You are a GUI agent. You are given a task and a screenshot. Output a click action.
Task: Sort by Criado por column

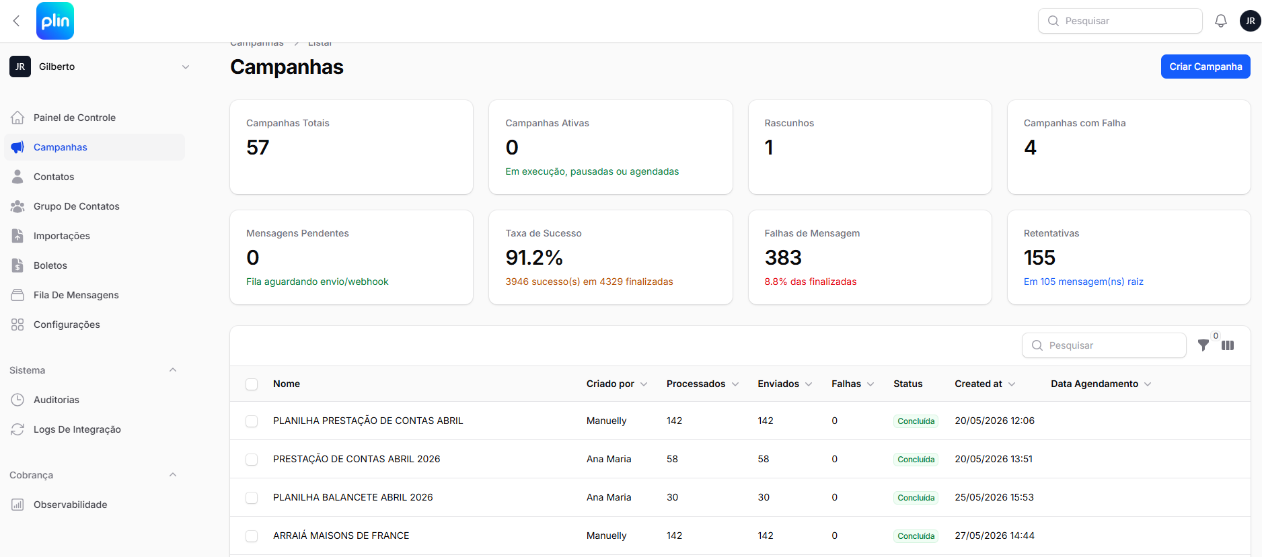click(x=616, y=384)
